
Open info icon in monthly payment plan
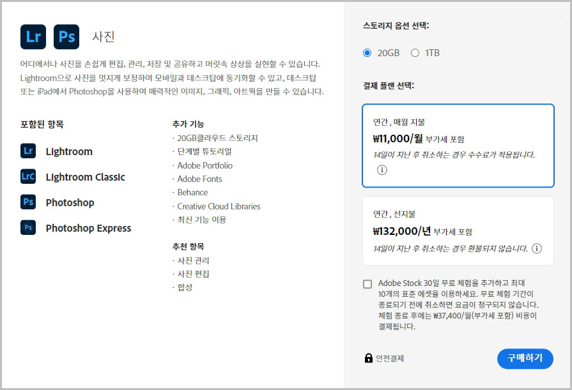(382, 170)
